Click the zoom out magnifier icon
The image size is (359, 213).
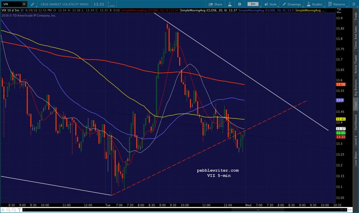[14, 209]
